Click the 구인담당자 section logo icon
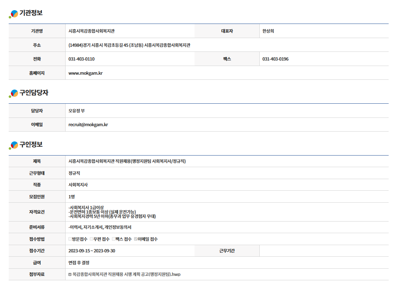 pos(14,94)
